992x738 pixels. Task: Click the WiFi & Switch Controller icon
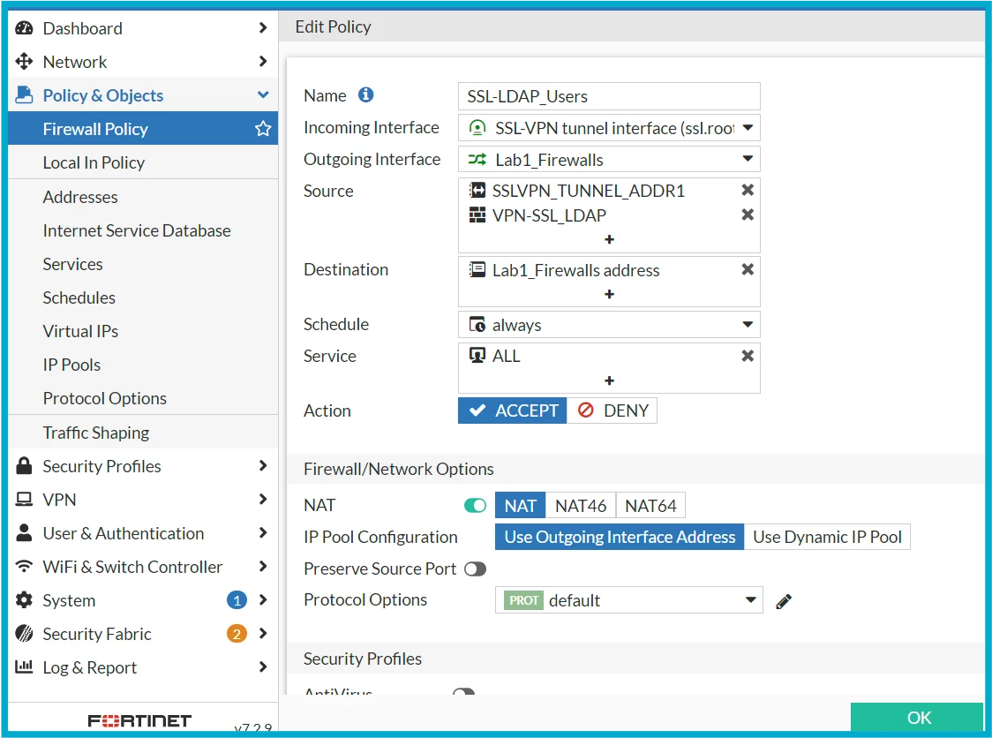click(x=24, y=567)
